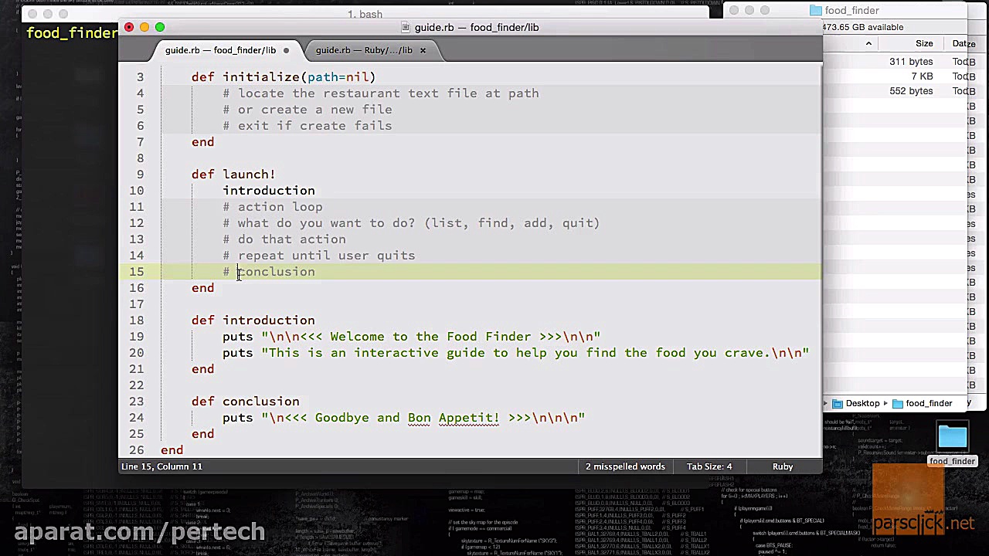
Task: Click line number 26 in the gutter
Action: (x=136, y=450)
